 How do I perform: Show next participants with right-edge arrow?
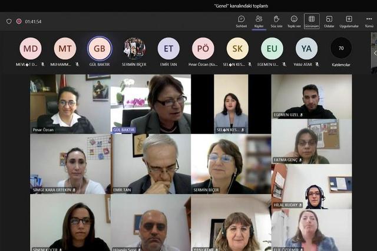pyautogui.click(x=374, y=53)
